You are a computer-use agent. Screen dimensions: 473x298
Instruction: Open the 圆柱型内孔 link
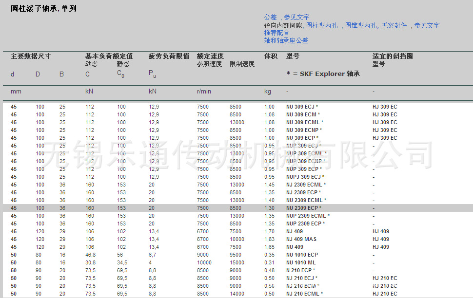[322, 25]
